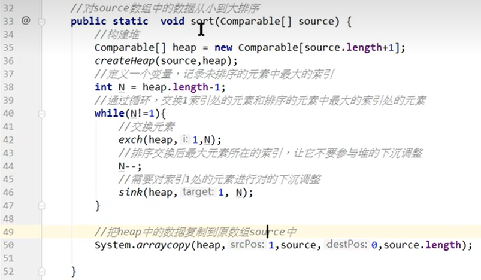Click line number 42 in the gutter
The image size is (481, 280).
(x=8, y=140)
